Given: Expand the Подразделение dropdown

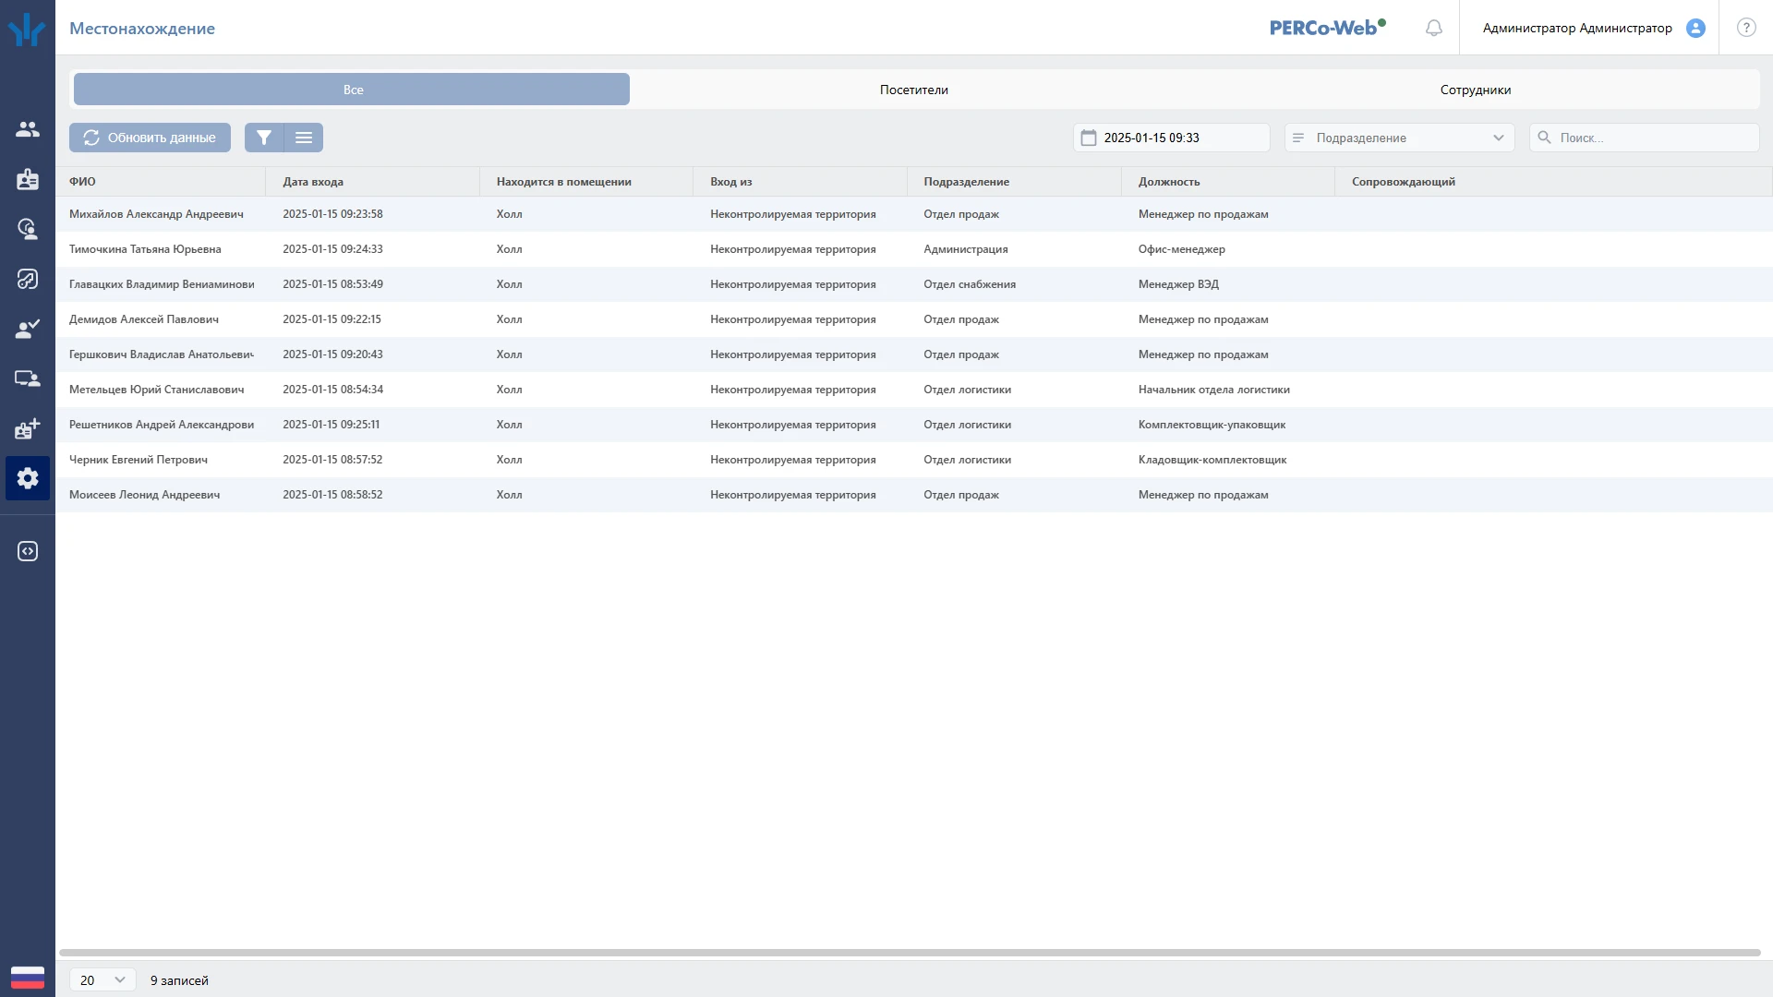Looking at the screenshot, I should pyautogui.click(x=1399, y=138).
